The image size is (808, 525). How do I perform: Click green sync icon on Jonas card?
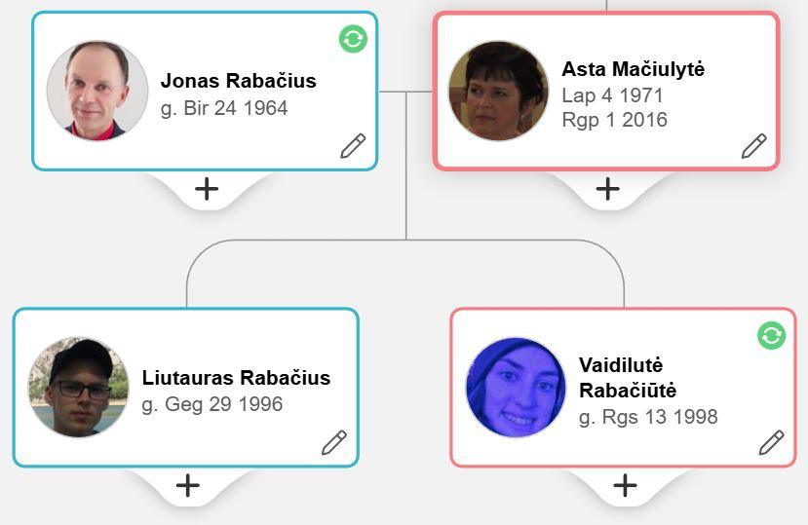[353, 39]
